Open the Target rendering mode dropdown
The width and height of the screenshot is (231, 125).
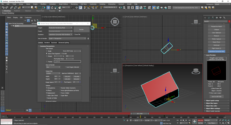60,28
